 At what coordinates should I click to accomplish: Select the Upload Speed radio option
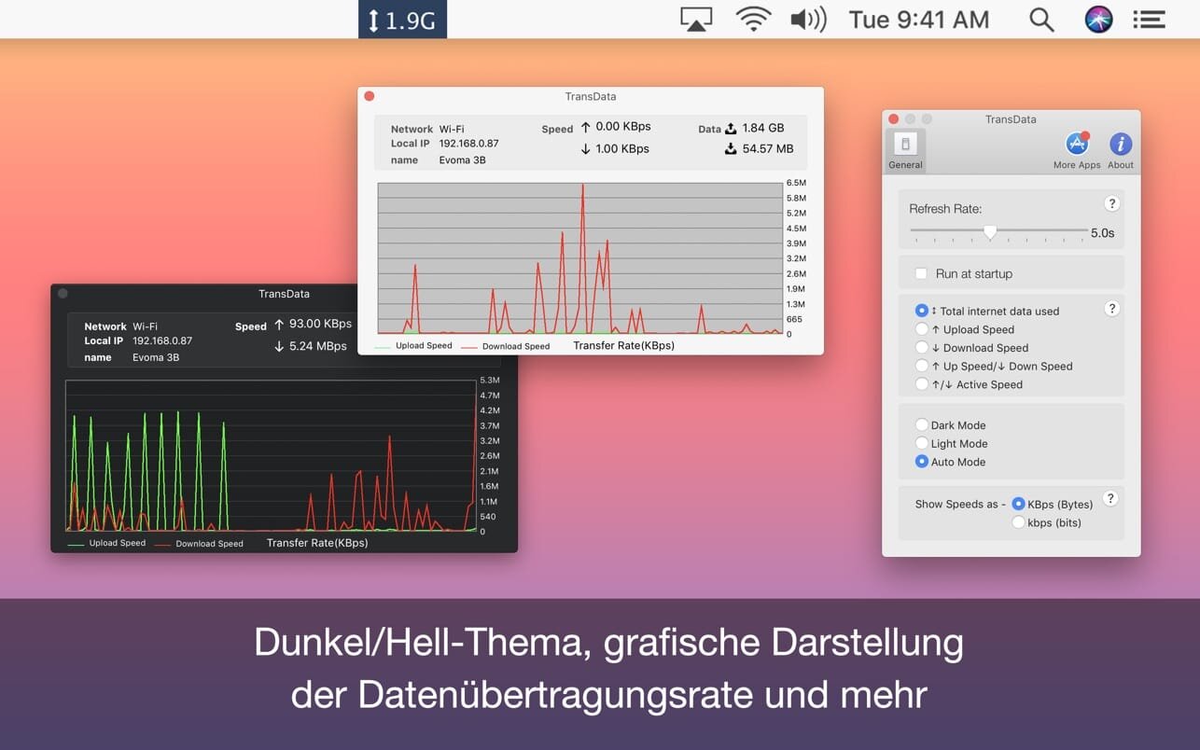922,329
